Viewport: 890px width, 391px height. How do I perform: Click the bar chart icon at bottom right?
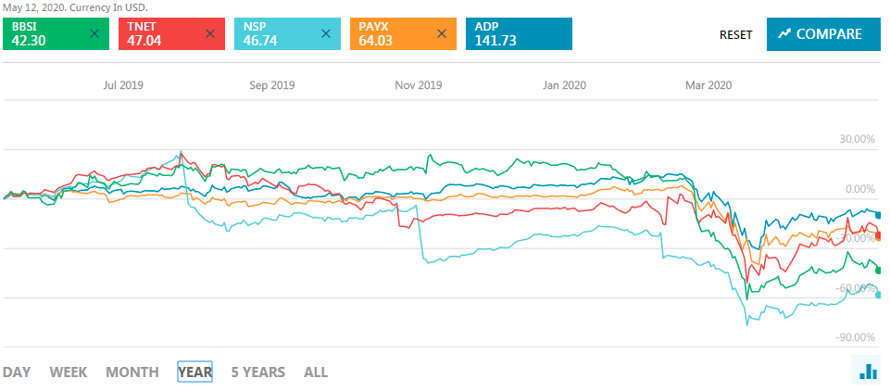868,372
